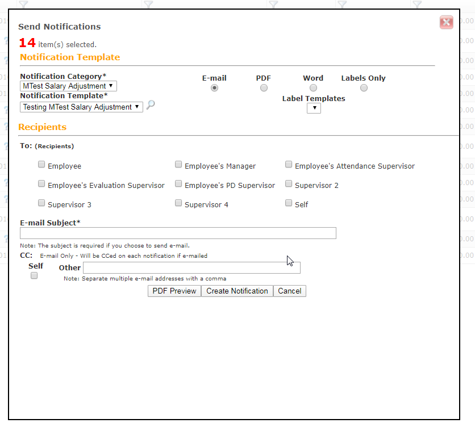Open the Notification Template dropdown
This screenshot has height=423, width=475.
tap(81, 107)
